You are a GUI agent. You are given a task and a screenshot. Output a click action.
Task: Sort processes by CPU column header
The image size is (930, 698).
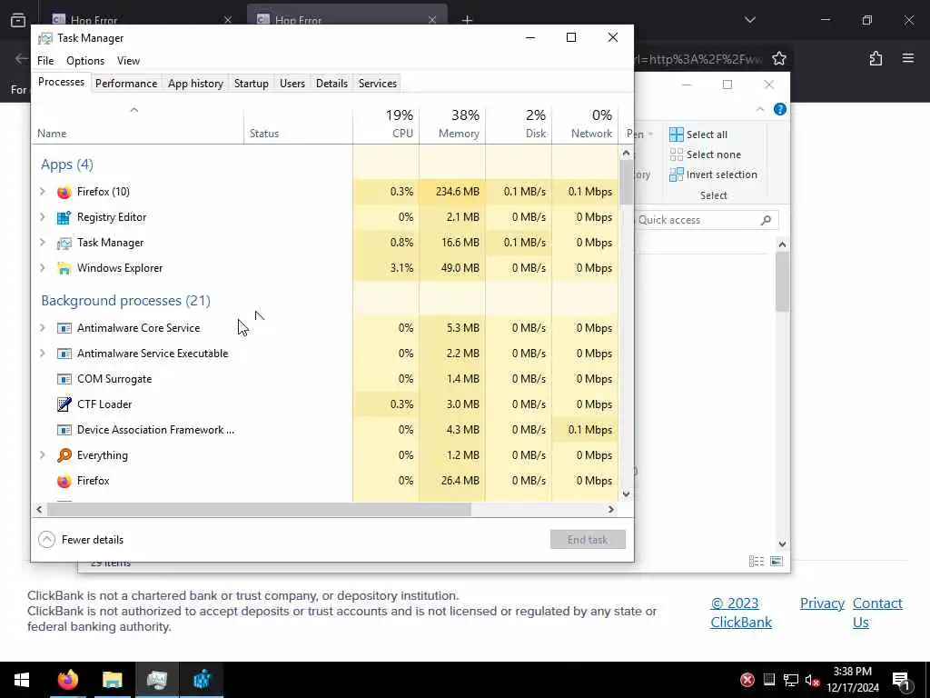(386, 124)
